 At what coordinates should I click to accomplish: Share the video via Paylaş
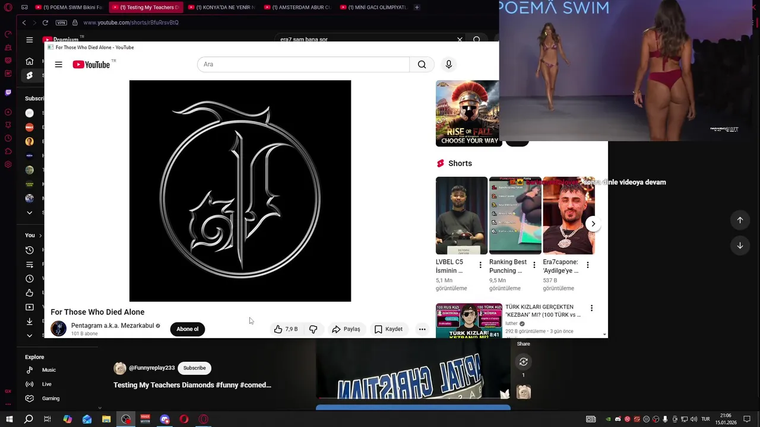[x=346, y=329]
